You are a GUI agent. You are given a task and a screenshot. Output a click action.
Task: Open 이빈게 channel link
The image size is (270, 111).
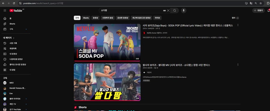[x=149, y=73]
